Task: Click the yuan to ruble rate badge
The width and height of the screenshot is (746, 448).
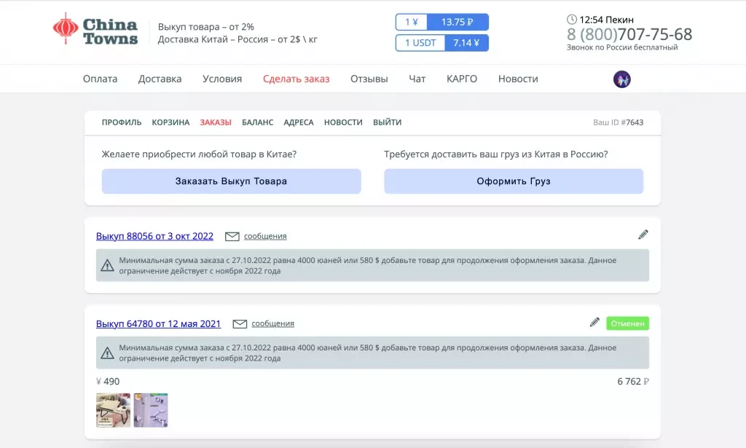Action: (x=442, y=22)
